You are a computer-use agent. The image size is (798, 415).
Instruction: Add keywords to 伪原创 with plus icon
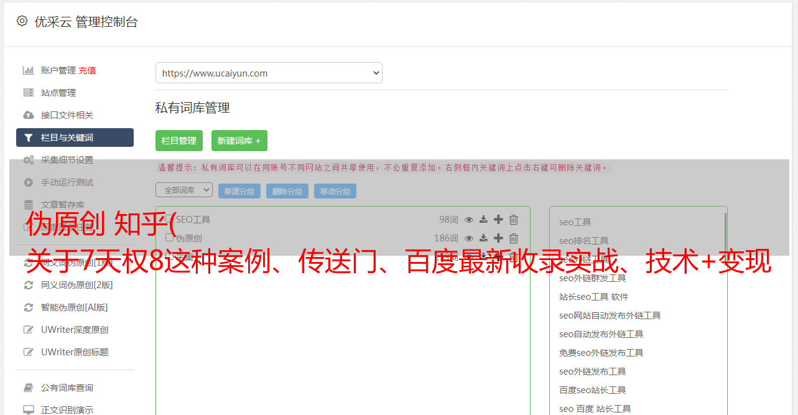pyautogui.click(x=498, y=238)
